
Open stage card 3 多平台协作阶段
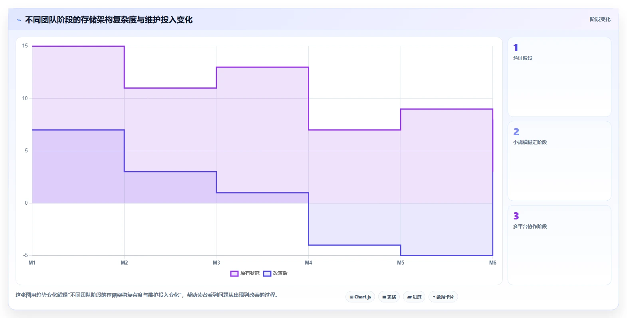tap(559, 245)
